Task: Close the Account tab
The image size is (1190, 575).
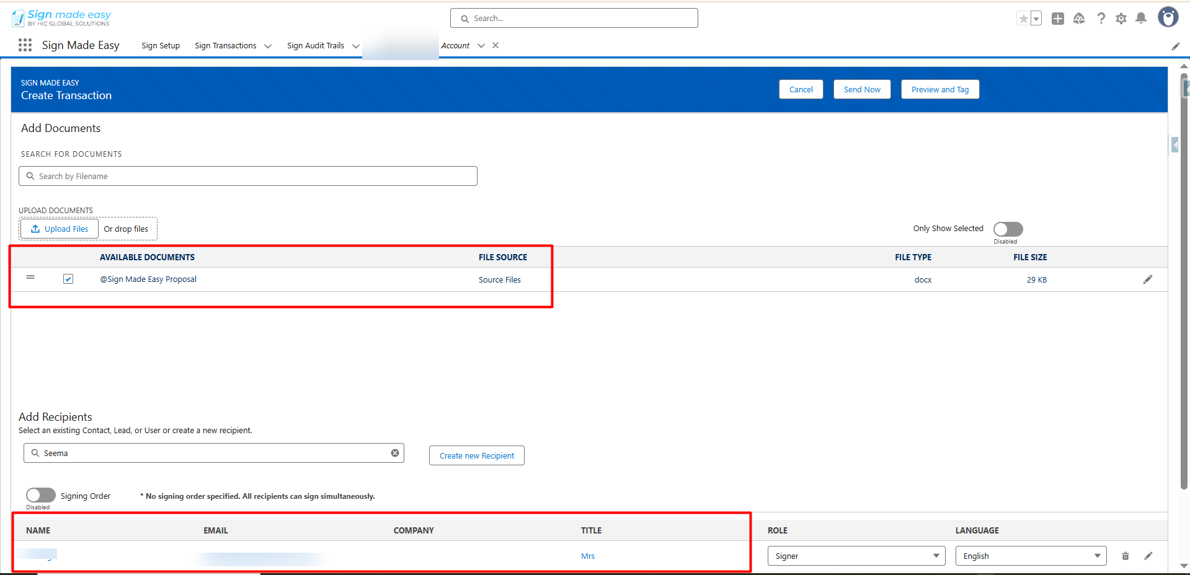Action: point(495,45)
